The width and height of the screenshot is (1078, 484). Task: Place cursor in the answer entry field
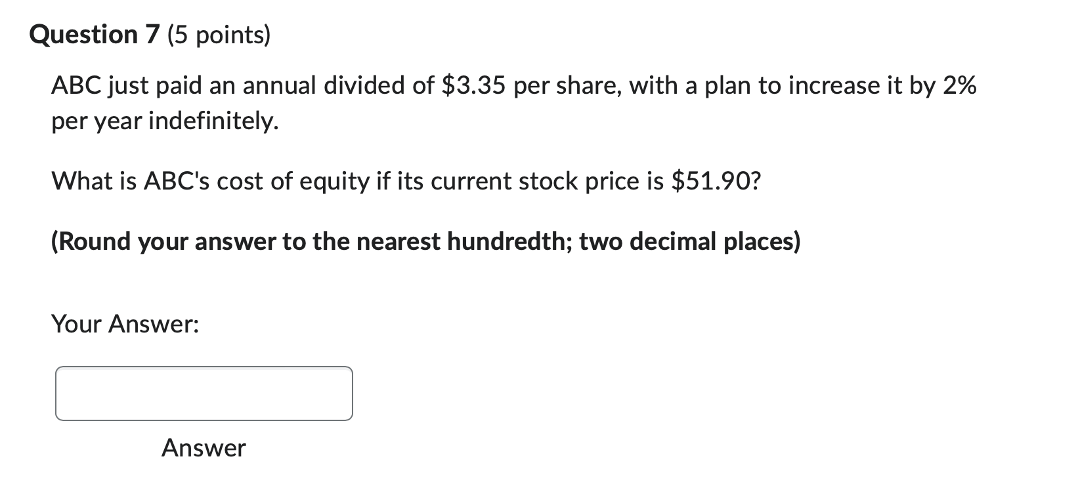pyautogui.click(x=204, y=393)
